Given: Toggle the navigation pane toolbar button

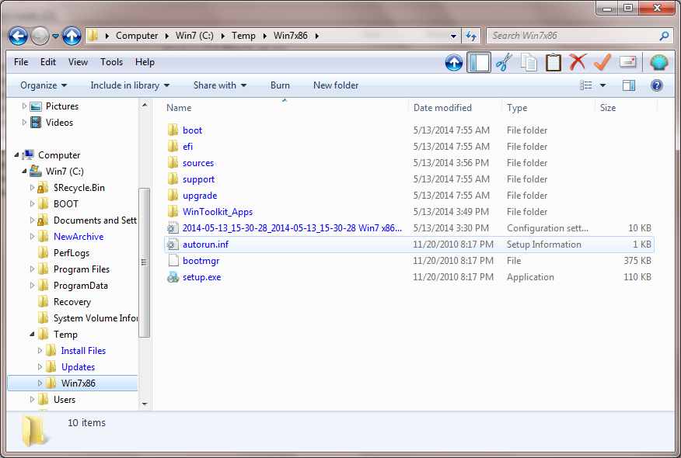Looking at the screenshot, I should 479,62.
